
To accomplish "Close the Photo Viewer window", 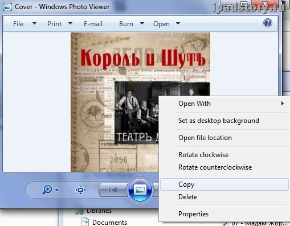I will pos(266,4).
